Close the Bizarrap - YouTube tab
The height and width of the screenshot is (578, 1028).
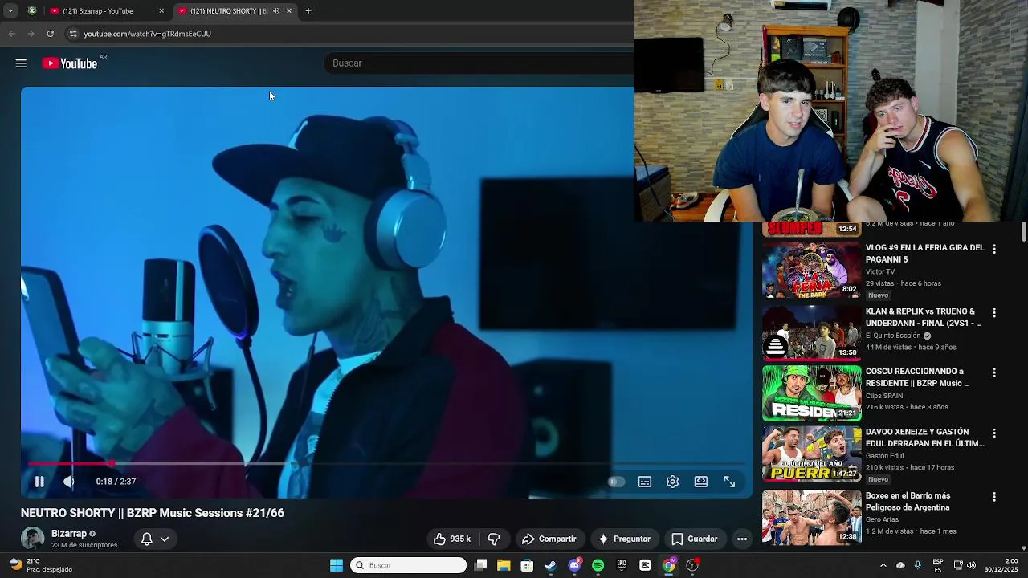[x=161, y=11]
